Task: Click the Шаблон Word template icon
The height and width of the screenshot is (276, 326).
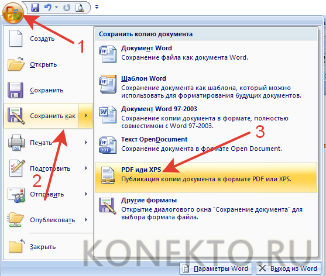Action: click(x=108, y=84)
